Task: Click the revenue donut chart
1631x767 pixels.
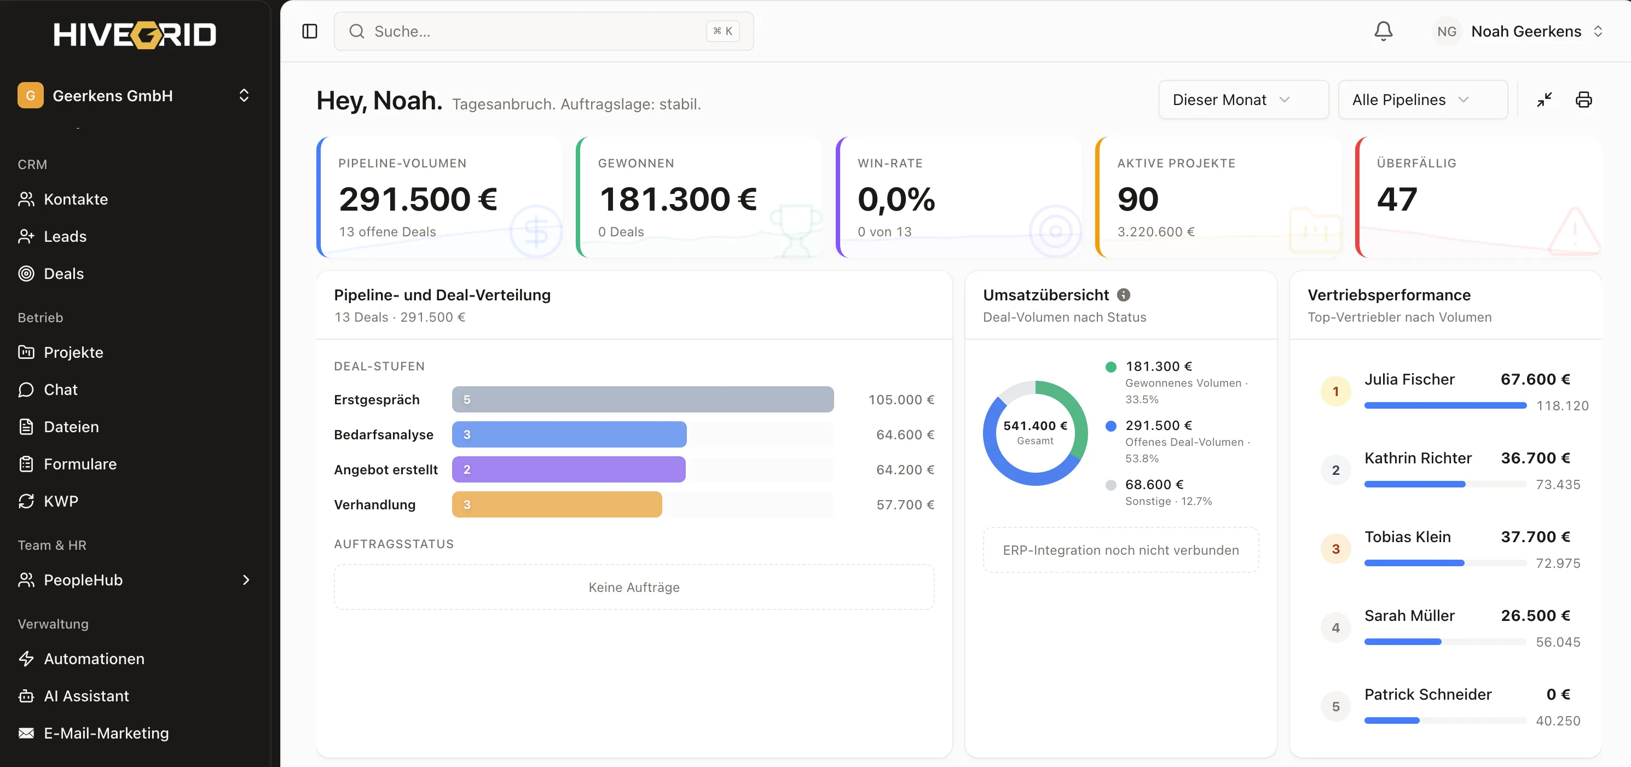Action: tap(1035, 433)
